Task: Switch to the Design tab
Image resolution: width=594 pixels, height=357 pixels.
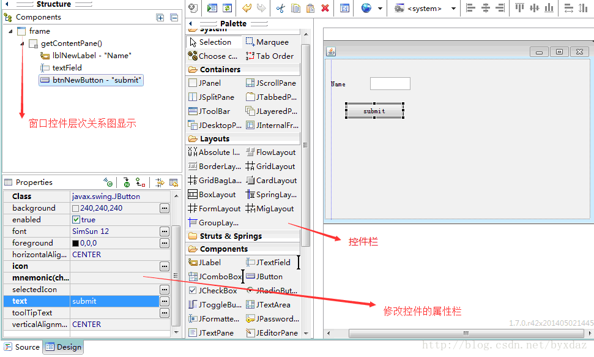Action: point(63,347)
